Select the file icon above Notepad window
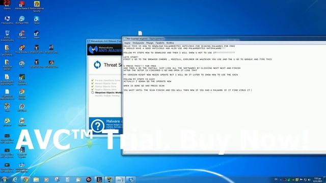326x183 pixels. (140, 33)
